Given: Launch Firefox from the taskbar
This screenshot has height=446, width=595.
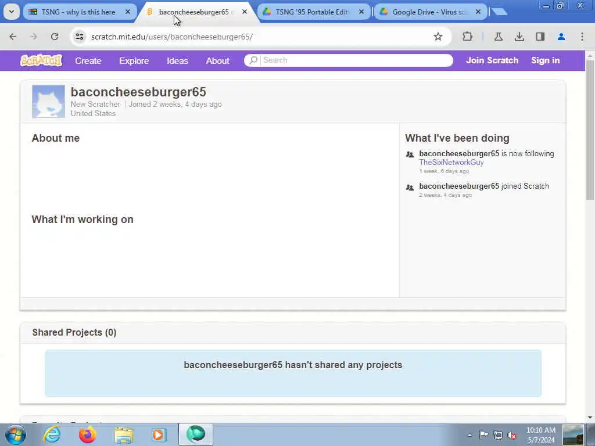Looking at the screenshot, I should (x=87, y=434).
